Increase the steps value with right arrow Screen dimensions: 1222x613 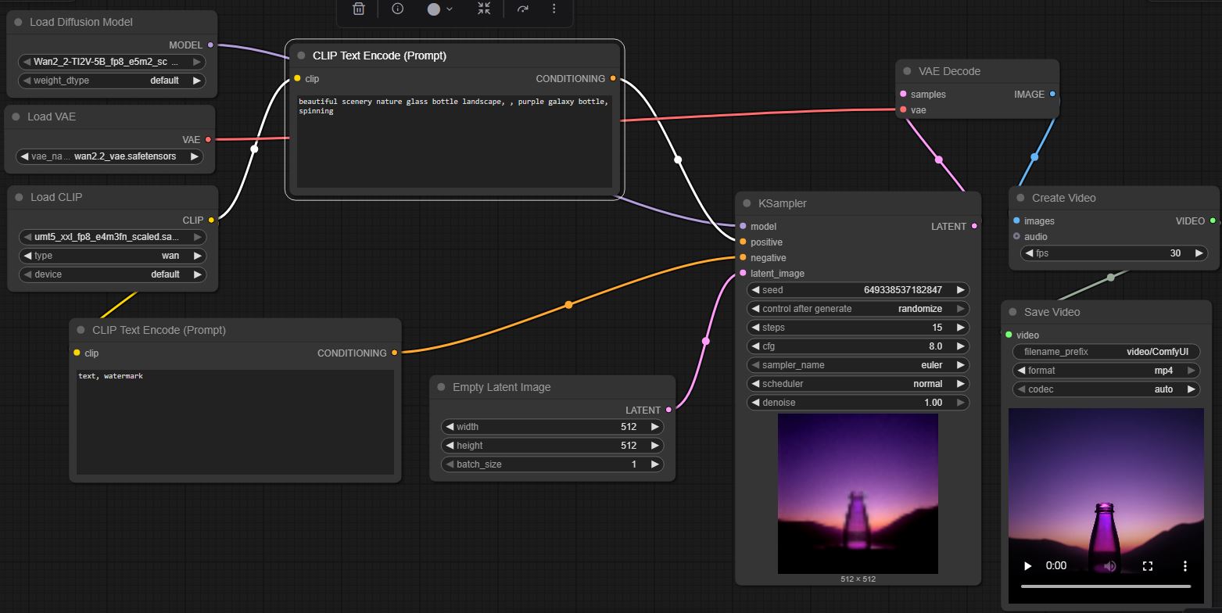tap(961, 328)
